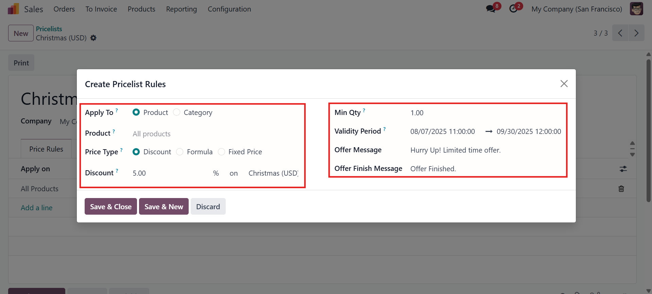Click Add a line link
Screen dimensions: 652x294
pos(37,208)
